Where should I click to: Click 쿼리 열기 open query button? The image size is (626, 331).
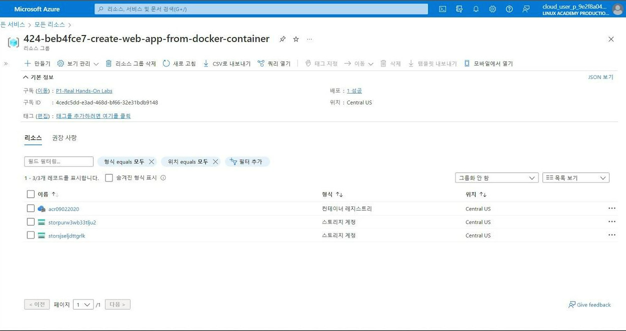(274, 63)
